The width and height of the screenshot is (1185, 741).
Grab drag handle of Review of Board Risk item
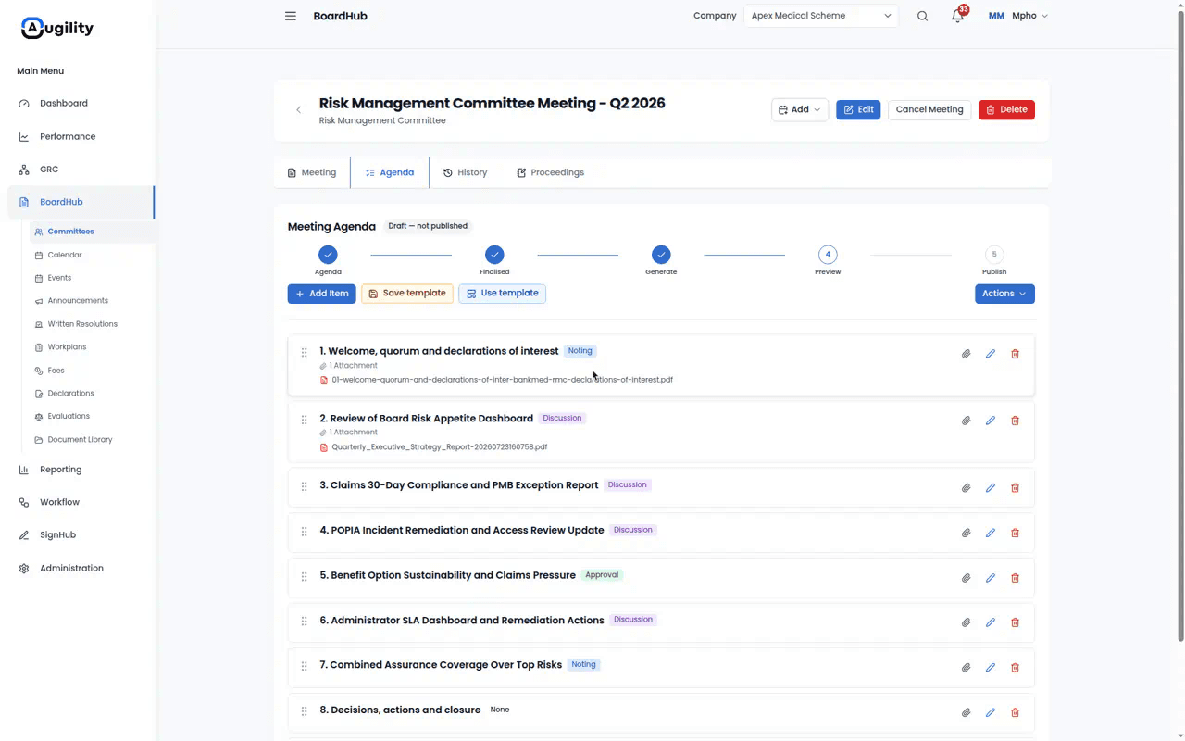[304, 420]
